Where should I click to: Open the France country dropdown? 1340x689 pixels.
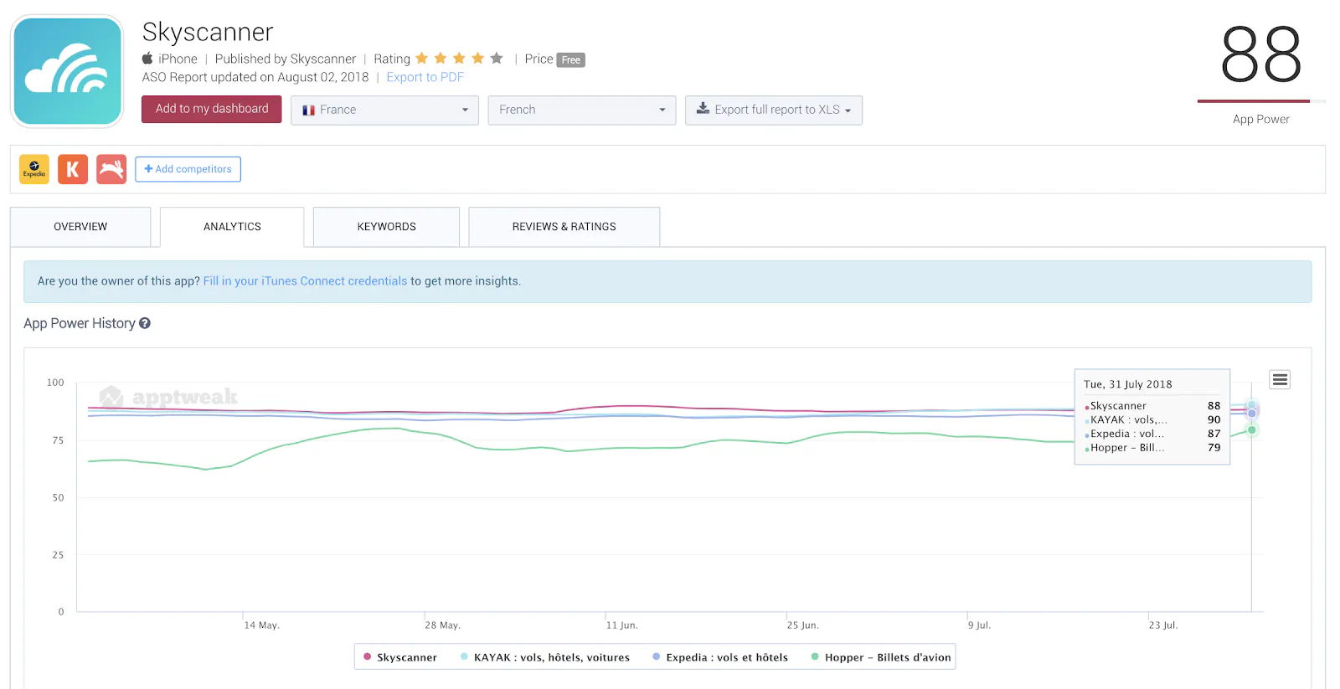(x=384, y=110)
